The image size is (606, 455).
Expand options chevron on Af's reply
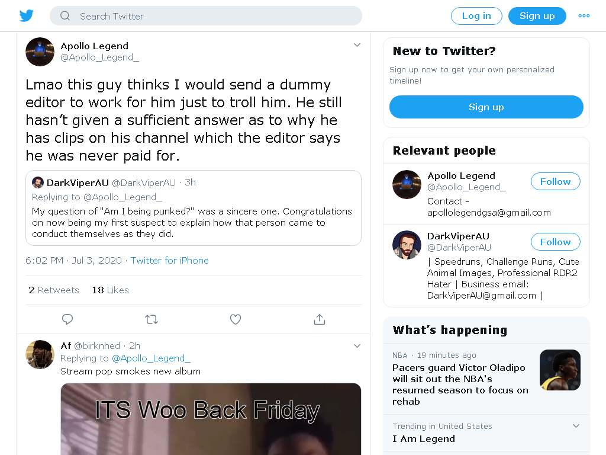coord(357,346)
